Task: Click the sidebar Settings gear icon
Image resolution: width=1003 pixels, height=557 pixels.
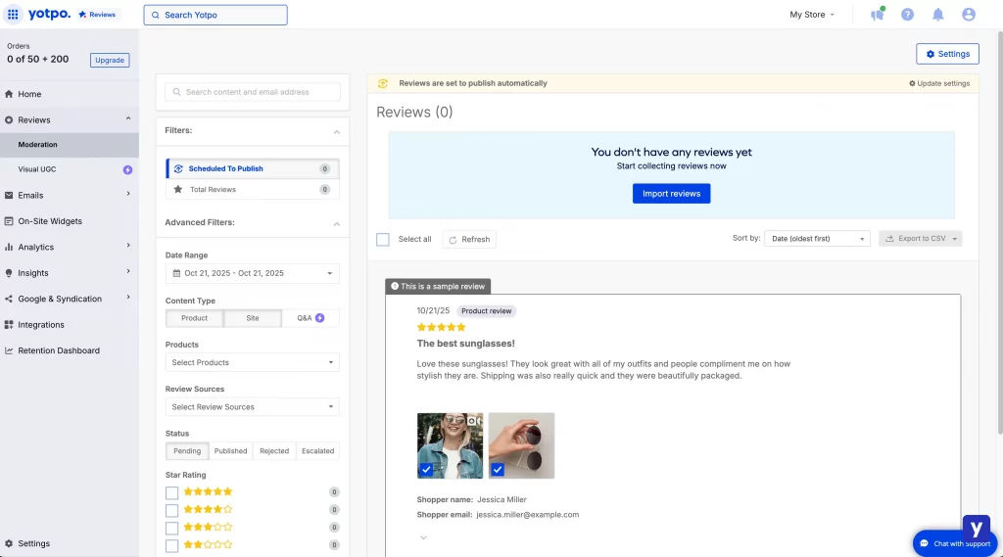Action: point(9,543)
